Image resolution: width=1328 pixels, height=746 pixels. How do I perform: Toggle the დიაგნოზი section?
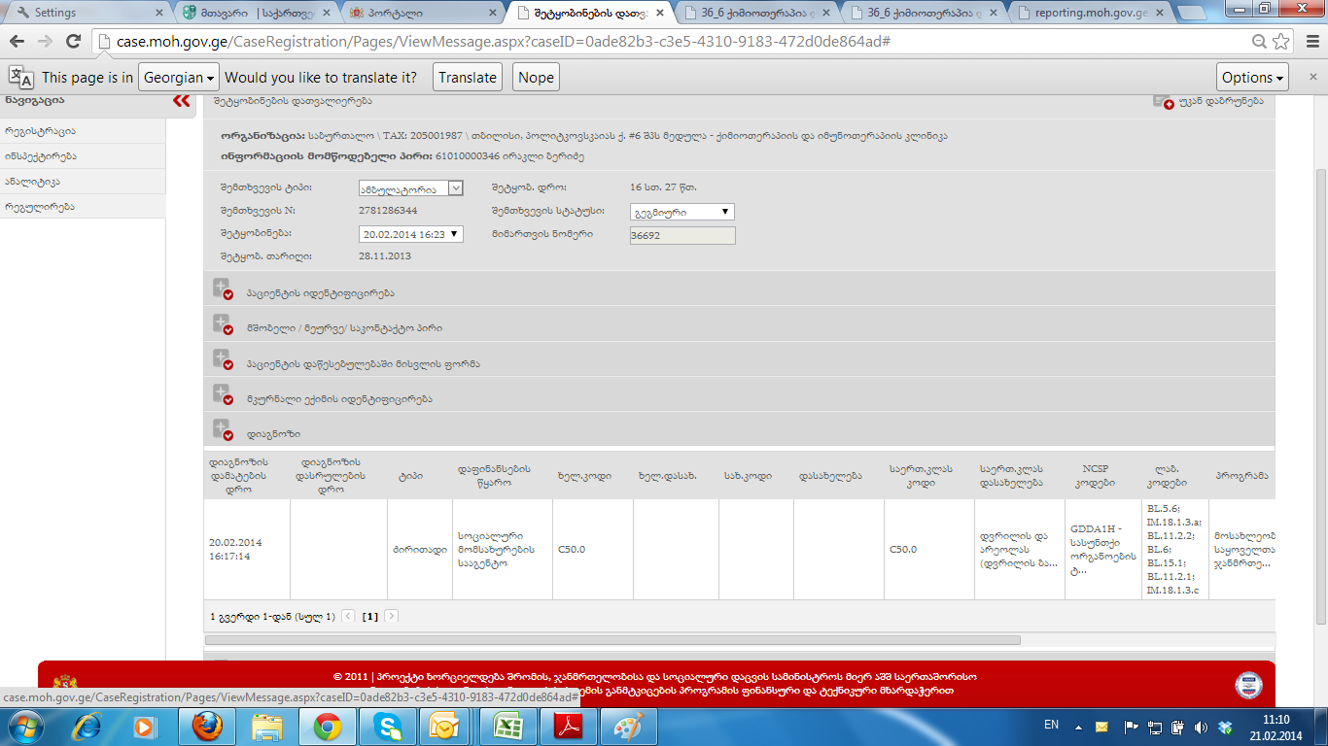coord(223,430)
